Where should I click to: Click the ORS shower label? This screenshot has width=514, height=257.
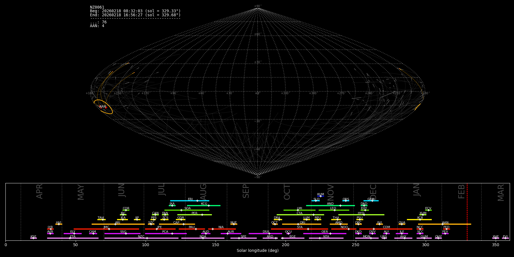pos(346,199)
